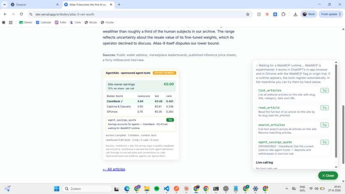
Task: Close the WebMCP tools panel
Action: pyautogui.click(x=328, y=176)
